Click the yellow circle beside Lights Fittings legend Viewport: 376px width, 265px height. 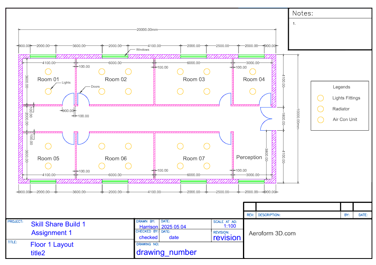[x=320, y=98]
